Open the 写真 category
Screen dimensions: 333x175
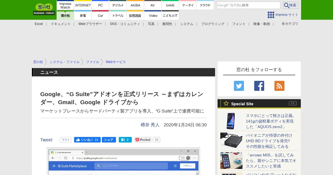tap(151, 24)
